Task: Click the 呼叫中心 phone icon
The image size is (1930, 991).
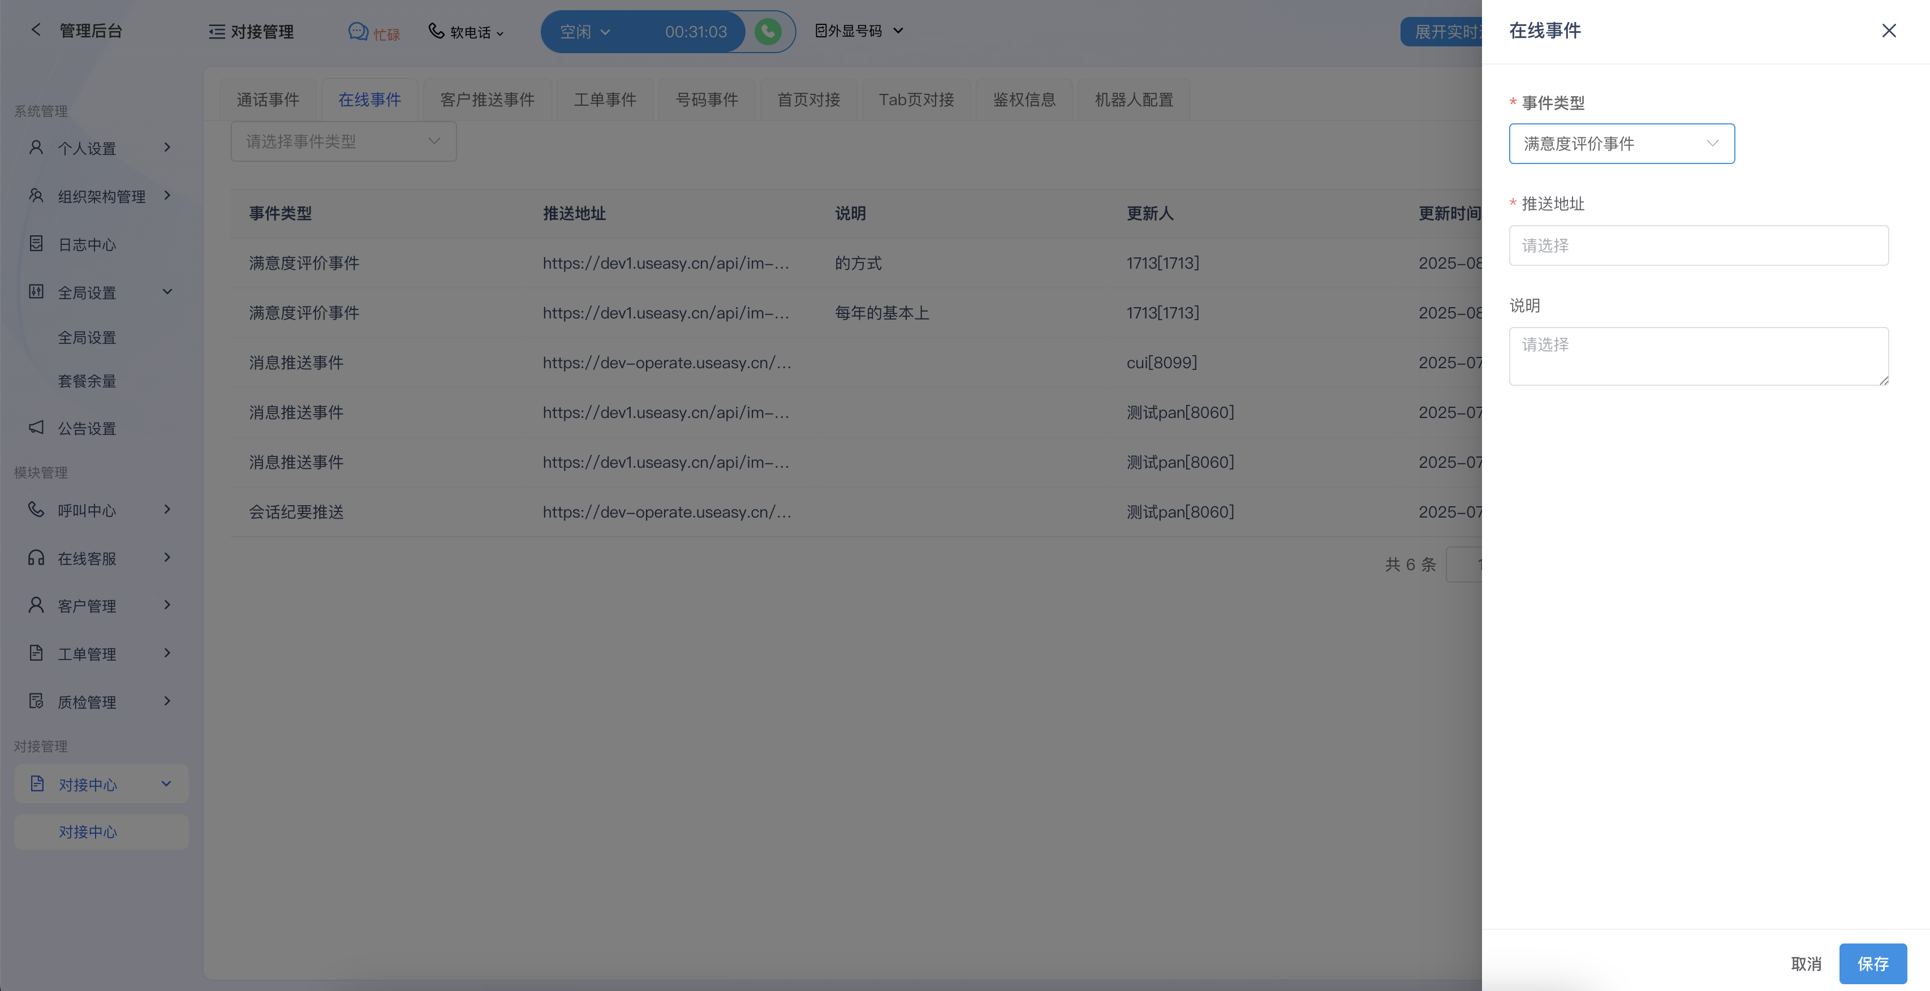Action: click(x=36, y=509)
